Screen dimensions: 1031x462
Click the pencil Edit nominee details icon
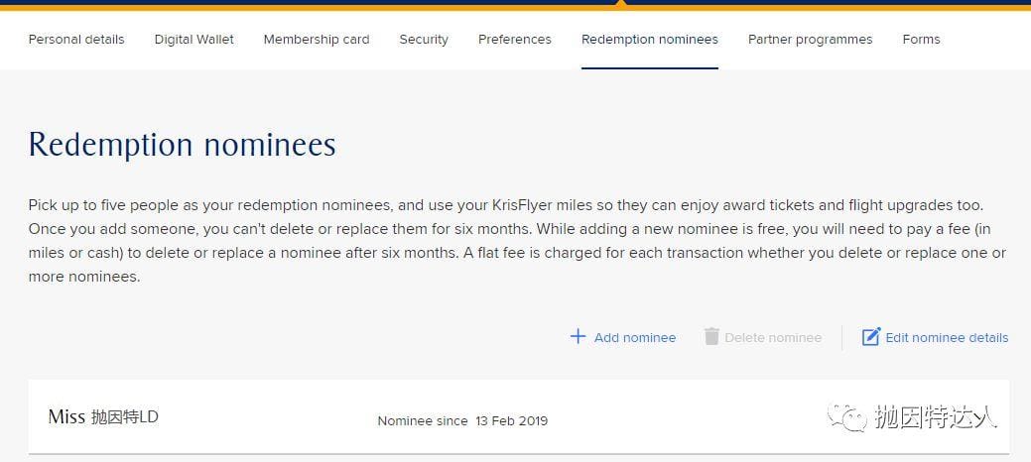pyautogui.click(x=870, y=336)
